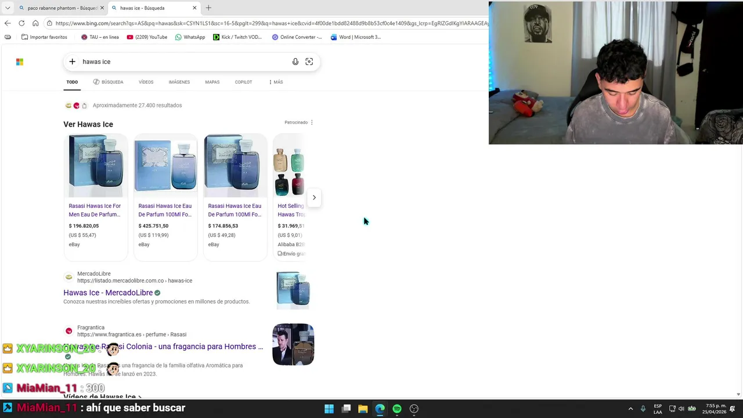The image size is (743, 418).
Task: Click the Ver Hawas Ice heading
Action: click(x=88, y=124)
